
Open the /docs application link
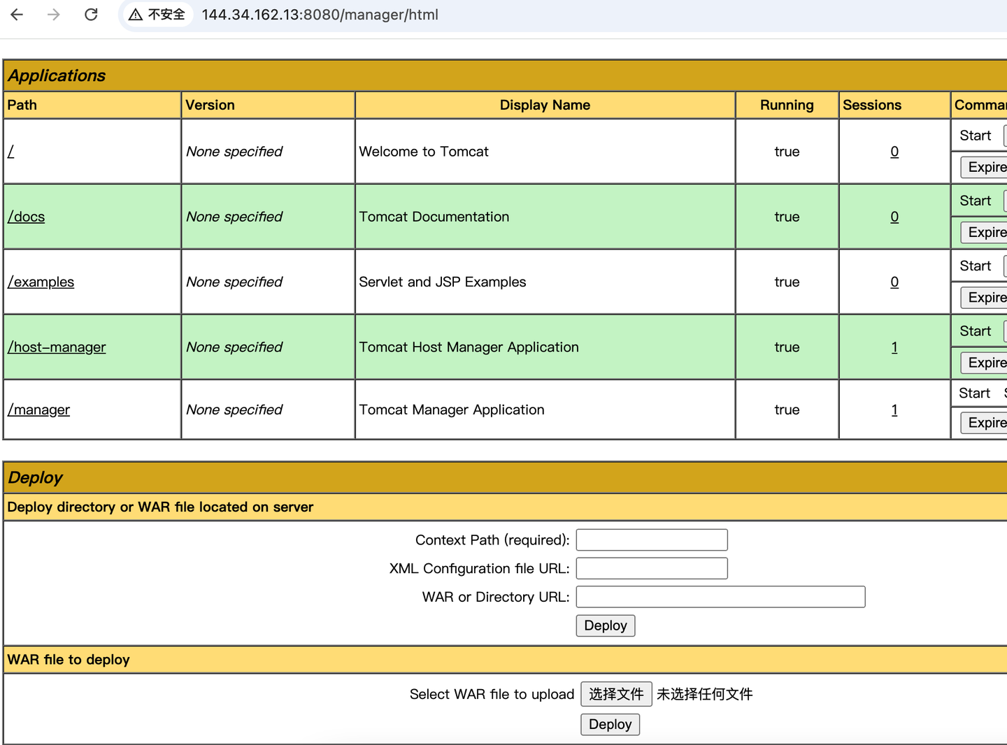[26, 217]
